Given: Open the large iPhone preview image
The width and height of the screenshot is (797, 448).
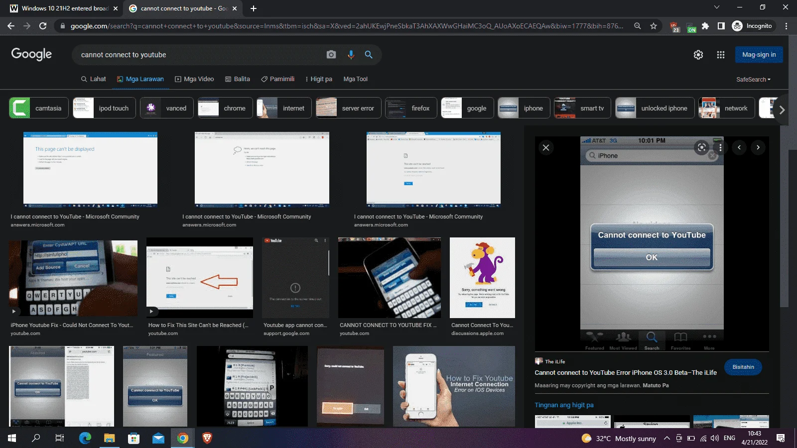Looking at the screenshot, I should point(652,244).
